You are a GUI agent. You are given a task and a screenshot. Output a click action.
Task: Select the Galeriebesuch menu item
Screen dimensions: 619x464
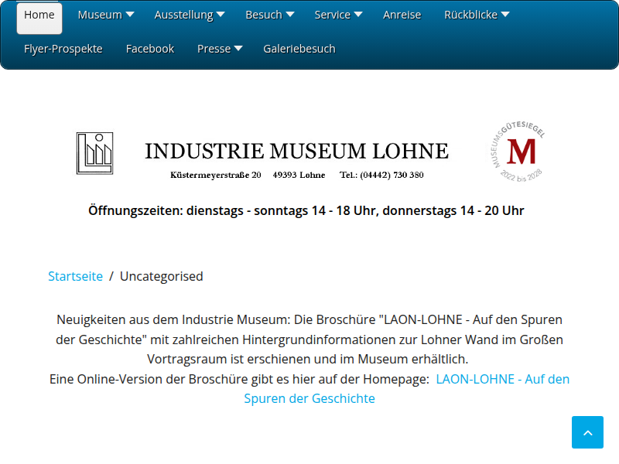tap(299, 49)
